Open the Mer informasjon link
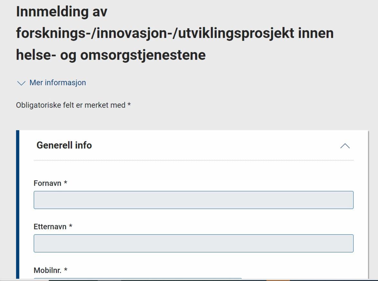 point(58,83)
